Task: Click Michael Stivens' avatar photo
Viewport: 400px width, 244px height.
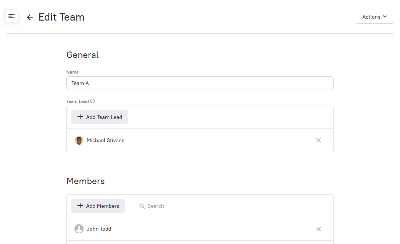Action: point(79,140)
